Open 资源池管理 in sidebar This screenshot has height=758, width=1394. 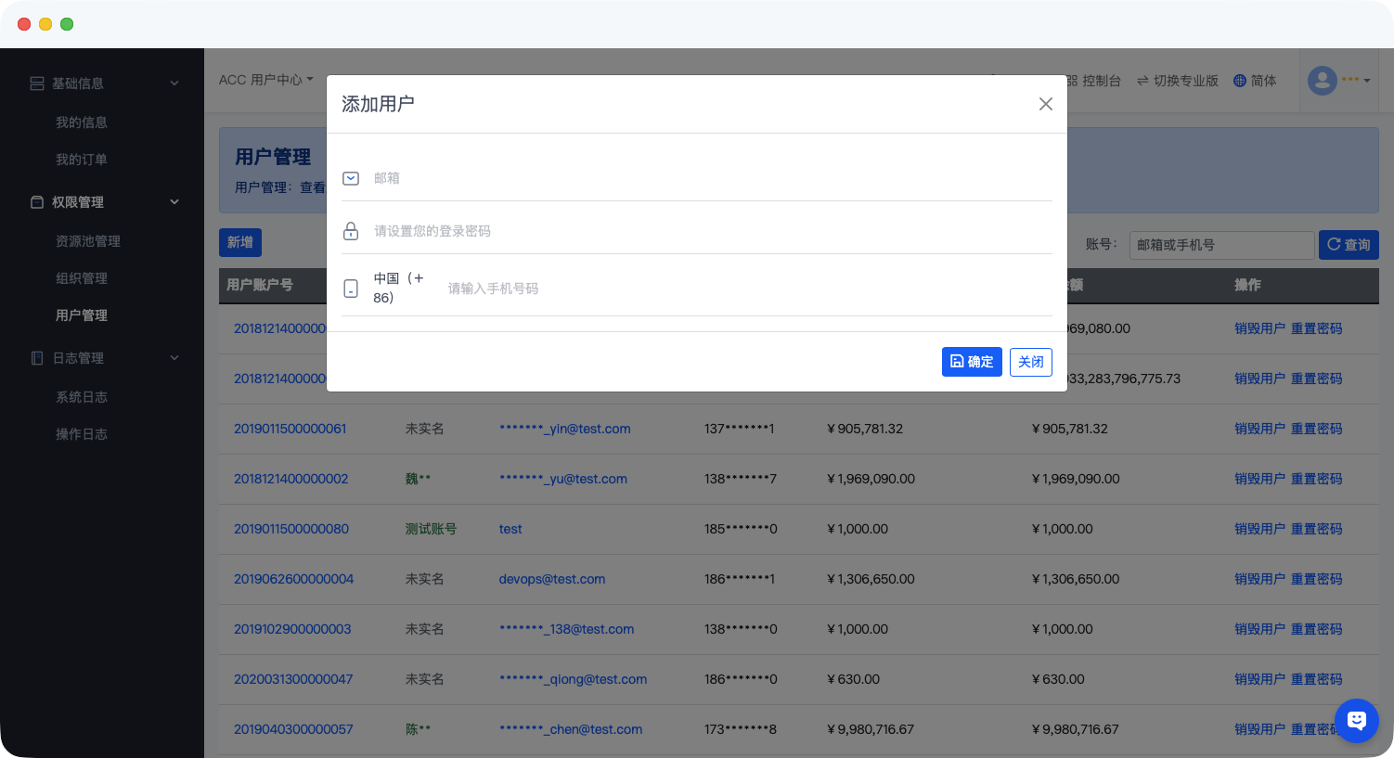coord(88,241)
